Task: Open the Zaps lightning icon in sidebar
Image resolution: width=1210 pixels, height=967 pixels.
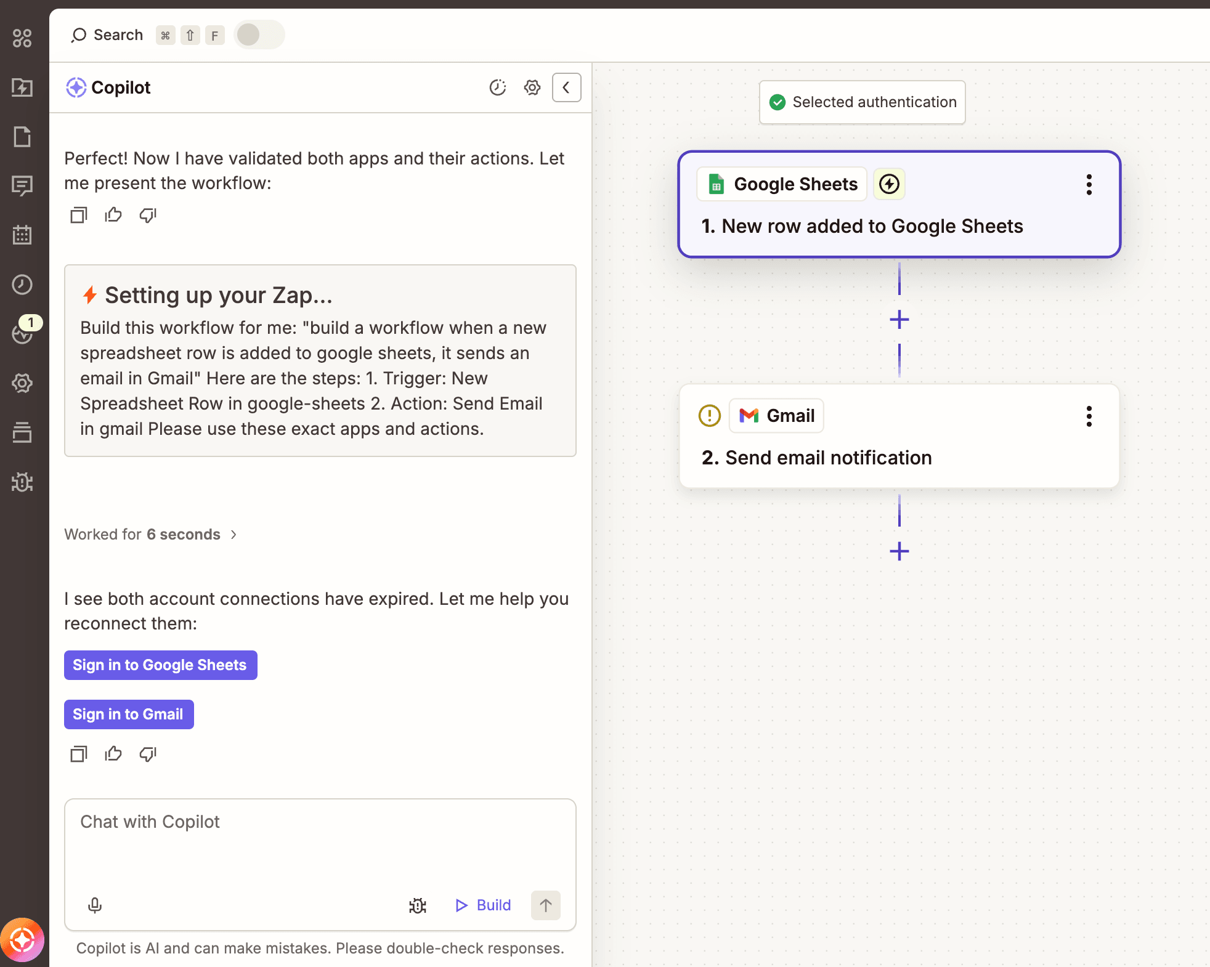Action: coord(22,87)
